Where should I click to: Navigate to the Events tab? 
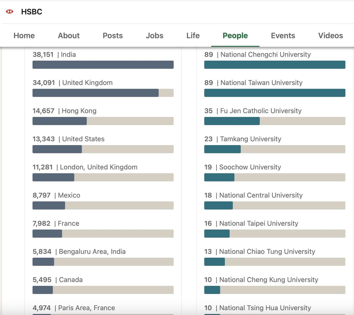point(283,36)
